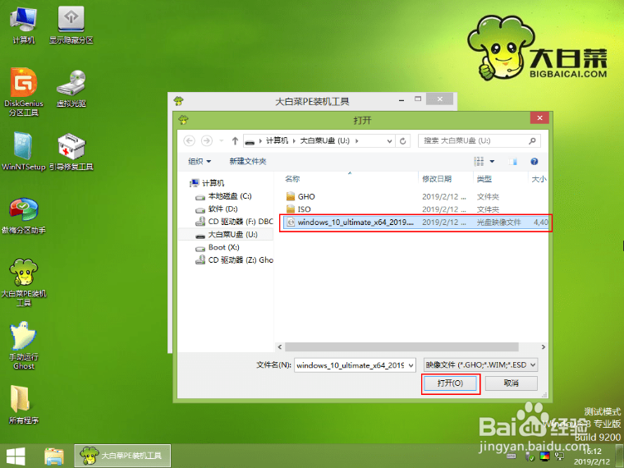
Task: Select 计算机 in the navigation tree
Action: [x=208, y=183]
